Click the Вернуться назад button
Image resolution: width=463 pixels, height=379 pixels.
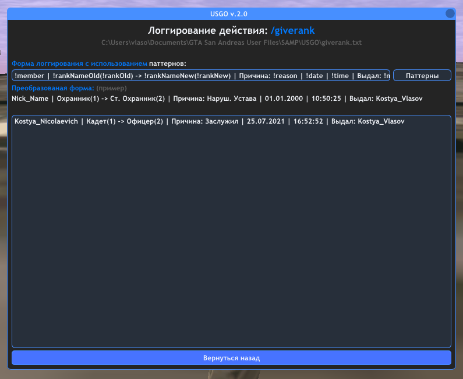click(231, 358)
